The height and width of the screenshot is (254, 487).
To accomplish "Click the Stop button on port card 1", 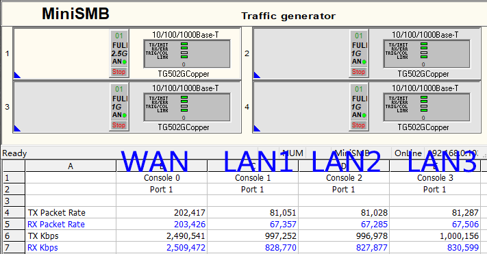I will [118, 72].
